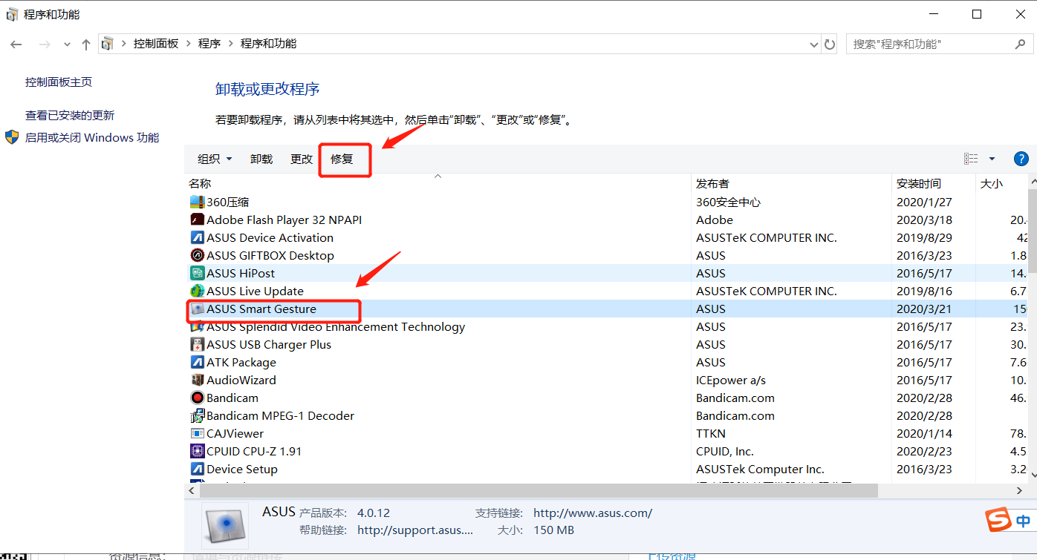Open 控制面板主页 link

pos(59,82)
